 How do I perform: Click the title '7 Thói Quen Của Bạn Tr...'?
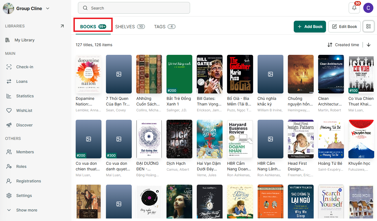pyautogui.click(x=118, y=101)
